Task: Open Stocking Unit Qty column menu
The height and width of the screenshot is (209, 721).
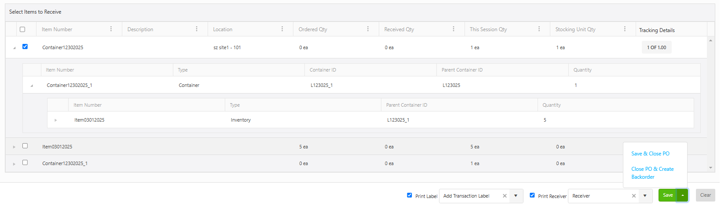Action: pyautogui.click(x=625, y=29)
